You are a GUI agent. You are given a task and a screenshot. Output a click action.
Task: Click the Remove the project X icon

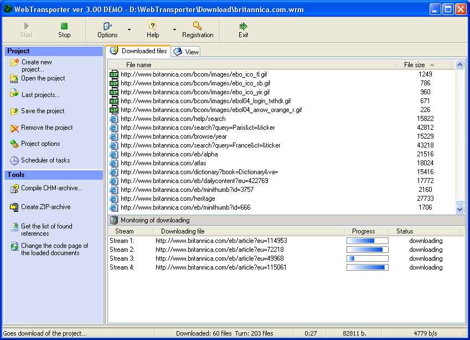point(14,128)
